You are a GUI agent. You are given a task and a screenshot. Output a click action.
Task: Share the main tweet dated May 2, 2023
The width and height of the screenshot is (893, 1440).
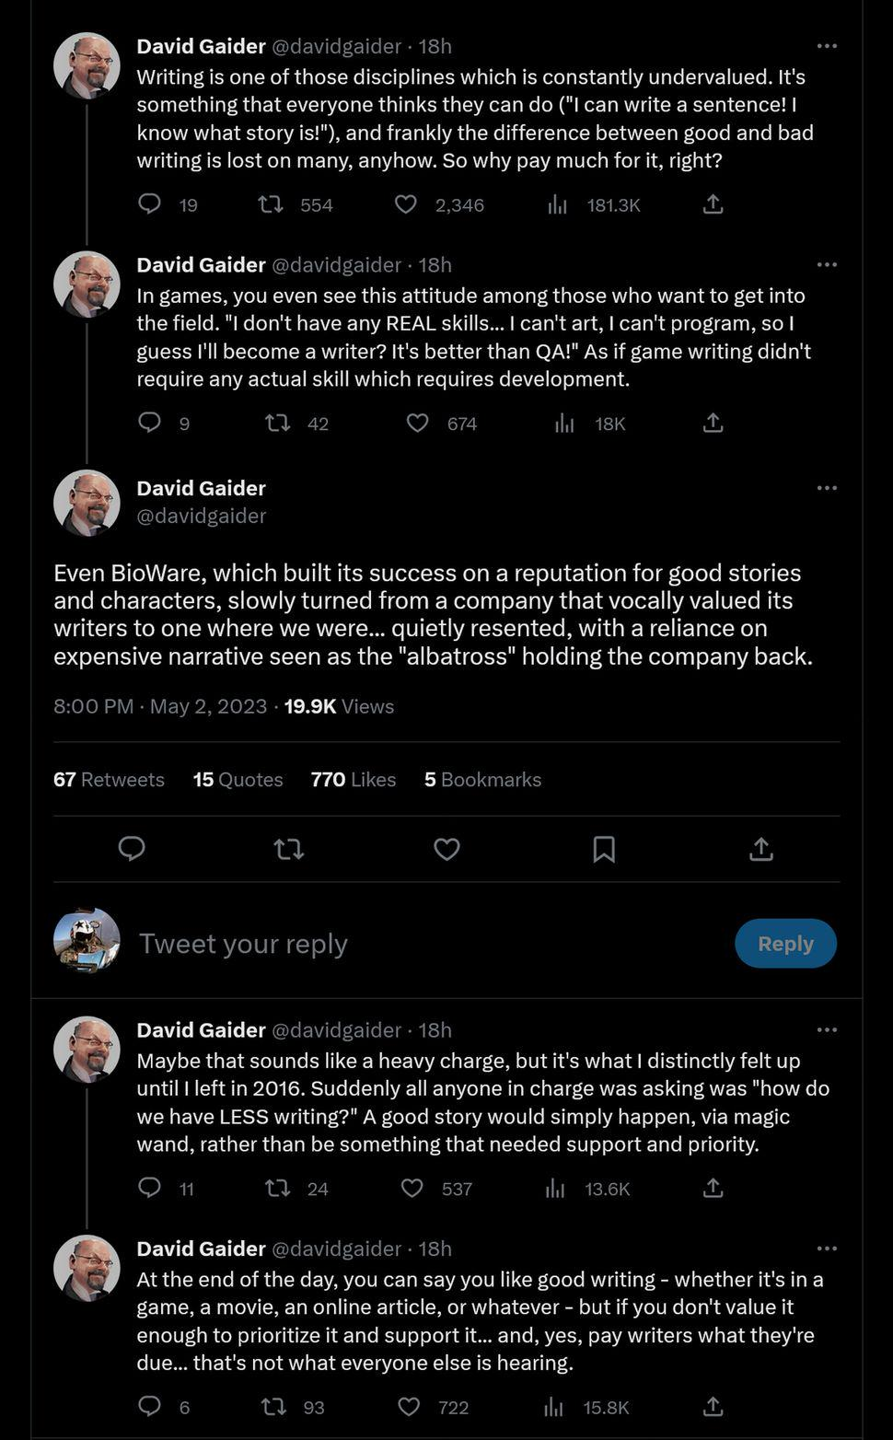click(x=761, y=849)
